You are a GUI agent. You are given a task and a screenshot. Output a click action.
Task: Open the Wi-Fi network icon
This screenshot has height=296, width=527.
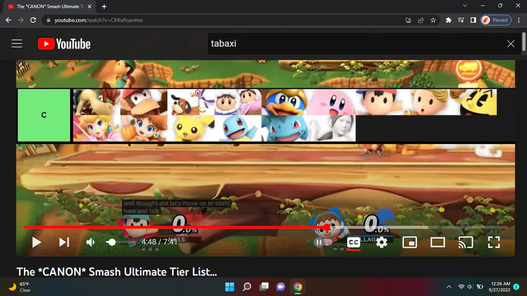[461, 287]
